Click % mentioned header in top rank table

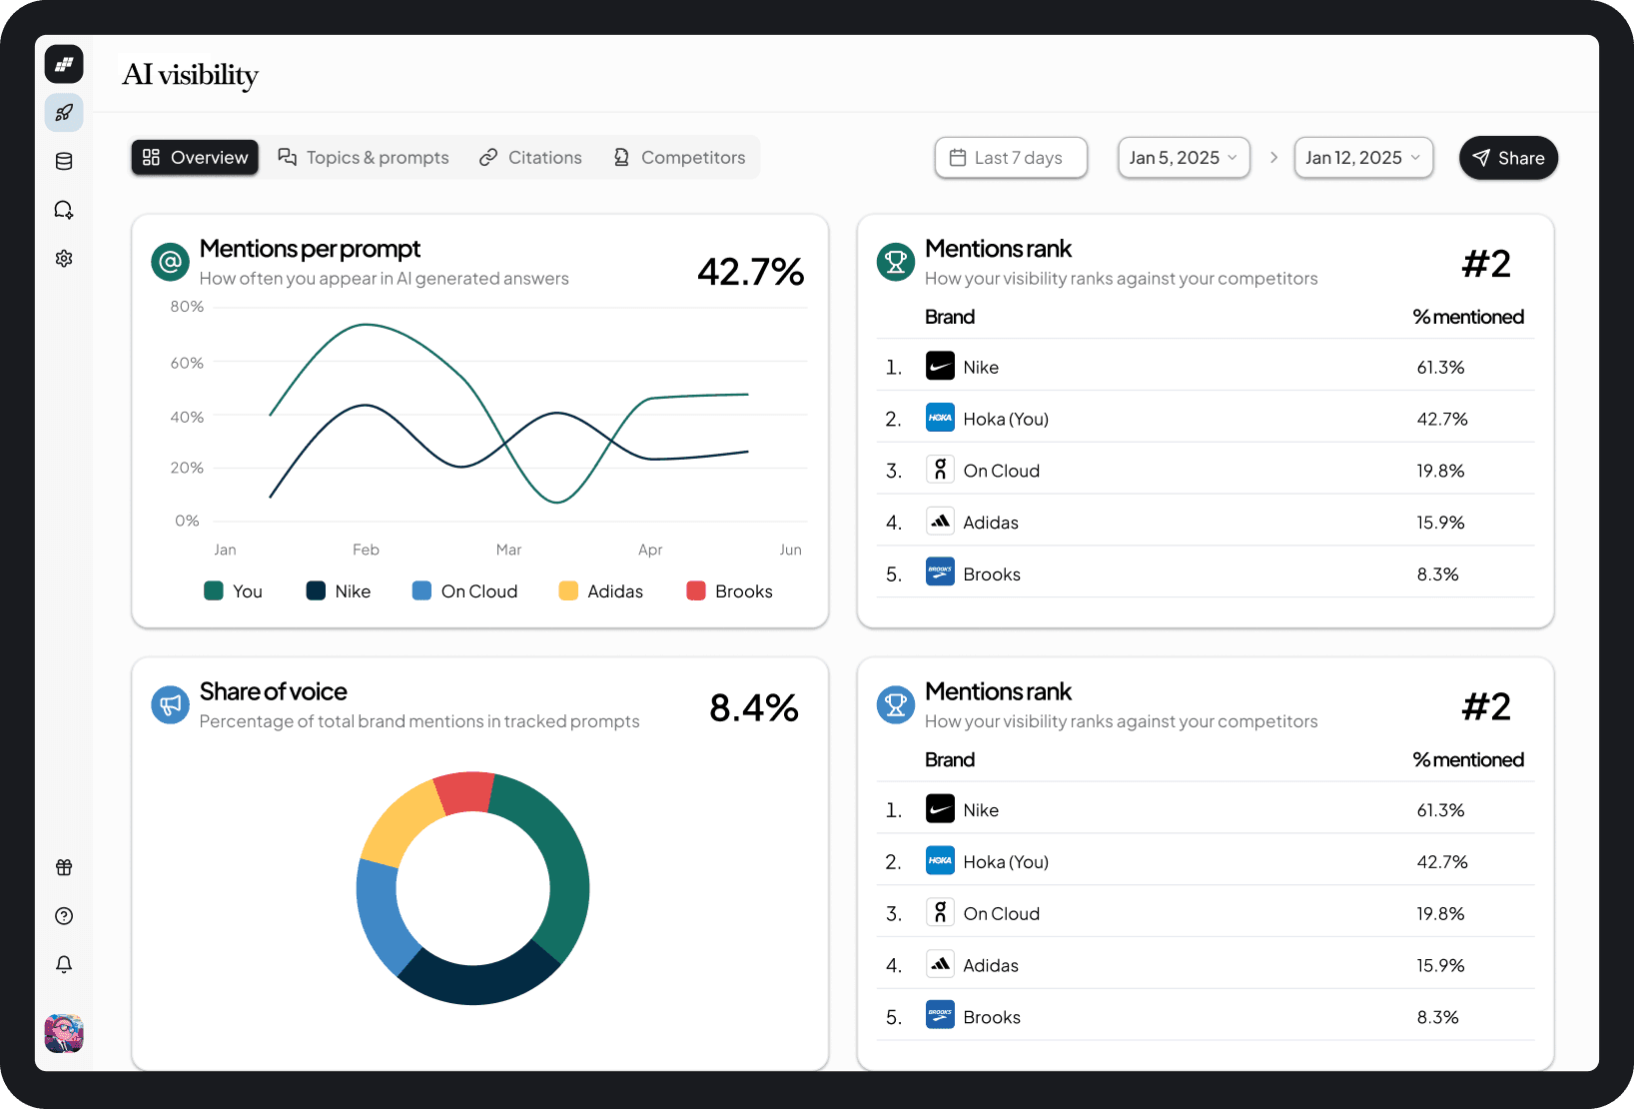pyautogui.click(x=1468, y=317)
